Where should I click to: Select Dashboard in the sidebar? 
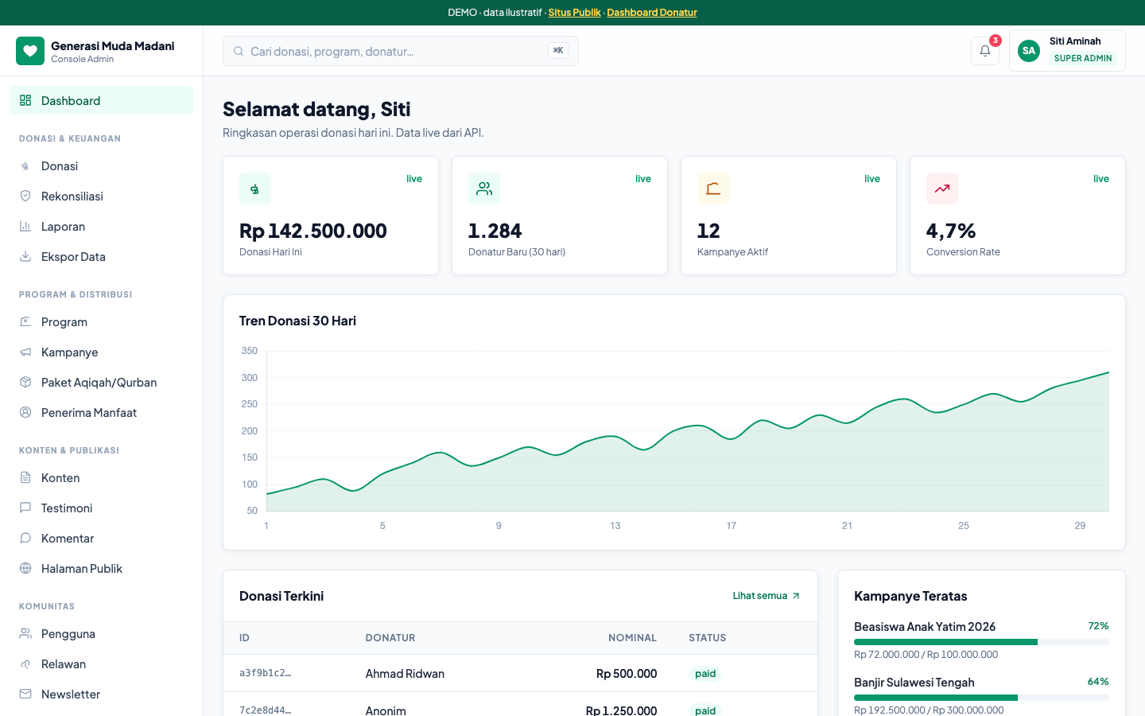[101, 100]
